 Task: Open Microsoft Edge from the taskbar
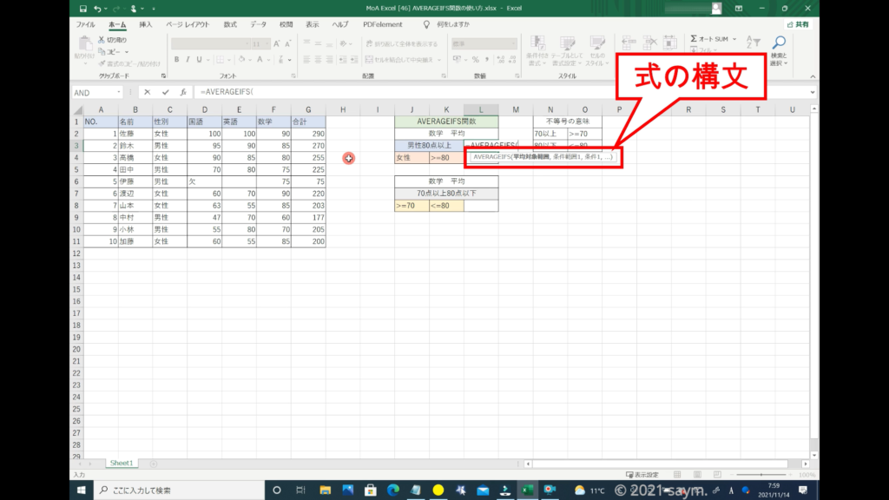(392, 490)
